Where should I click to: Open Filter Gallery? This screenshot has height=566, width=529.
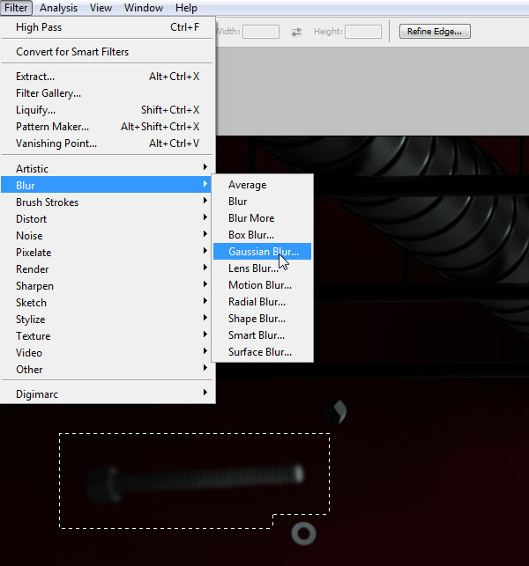pyautogui.click(x=108, y=93)
